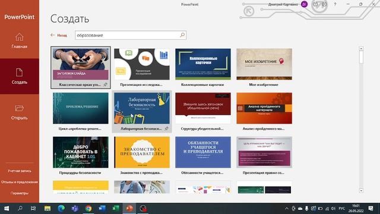Screen dimensions: 380x214
Task: Choose the Презентация правил template
Action: 264,152
